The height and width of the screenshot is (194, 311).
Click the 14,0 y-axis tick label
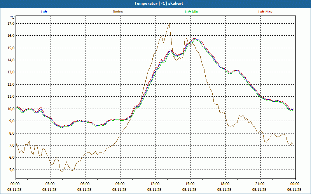click(x=10, y=60)
